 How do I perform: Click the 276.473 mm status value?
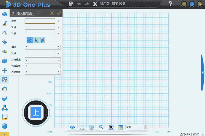(x=190, y=134)
